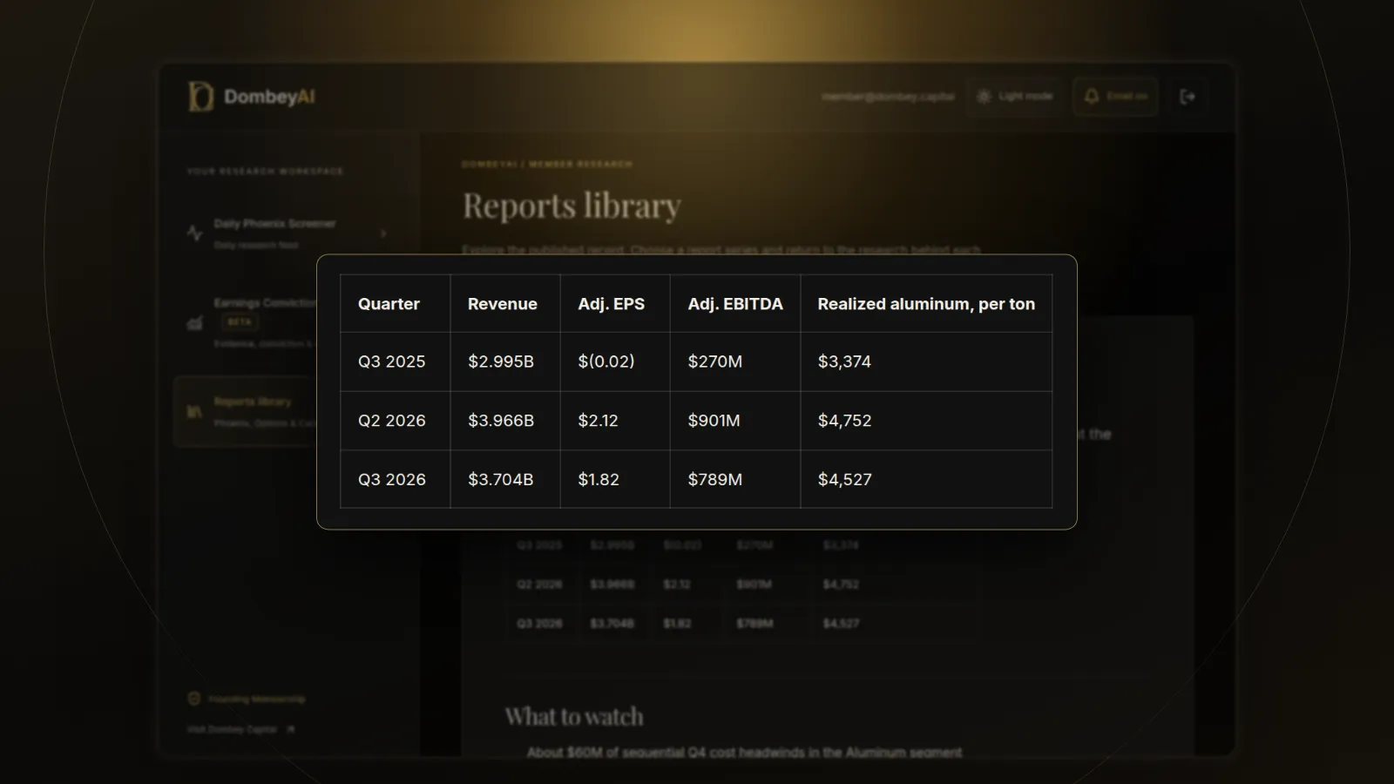Image resolution: width=1394 pixels, height=784 pixels.
Task: Toggle Light mode
Action: point(1015,96)
